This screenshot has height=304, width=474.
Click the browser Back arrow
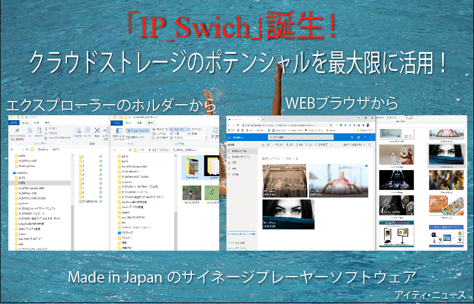coord(229,125)
